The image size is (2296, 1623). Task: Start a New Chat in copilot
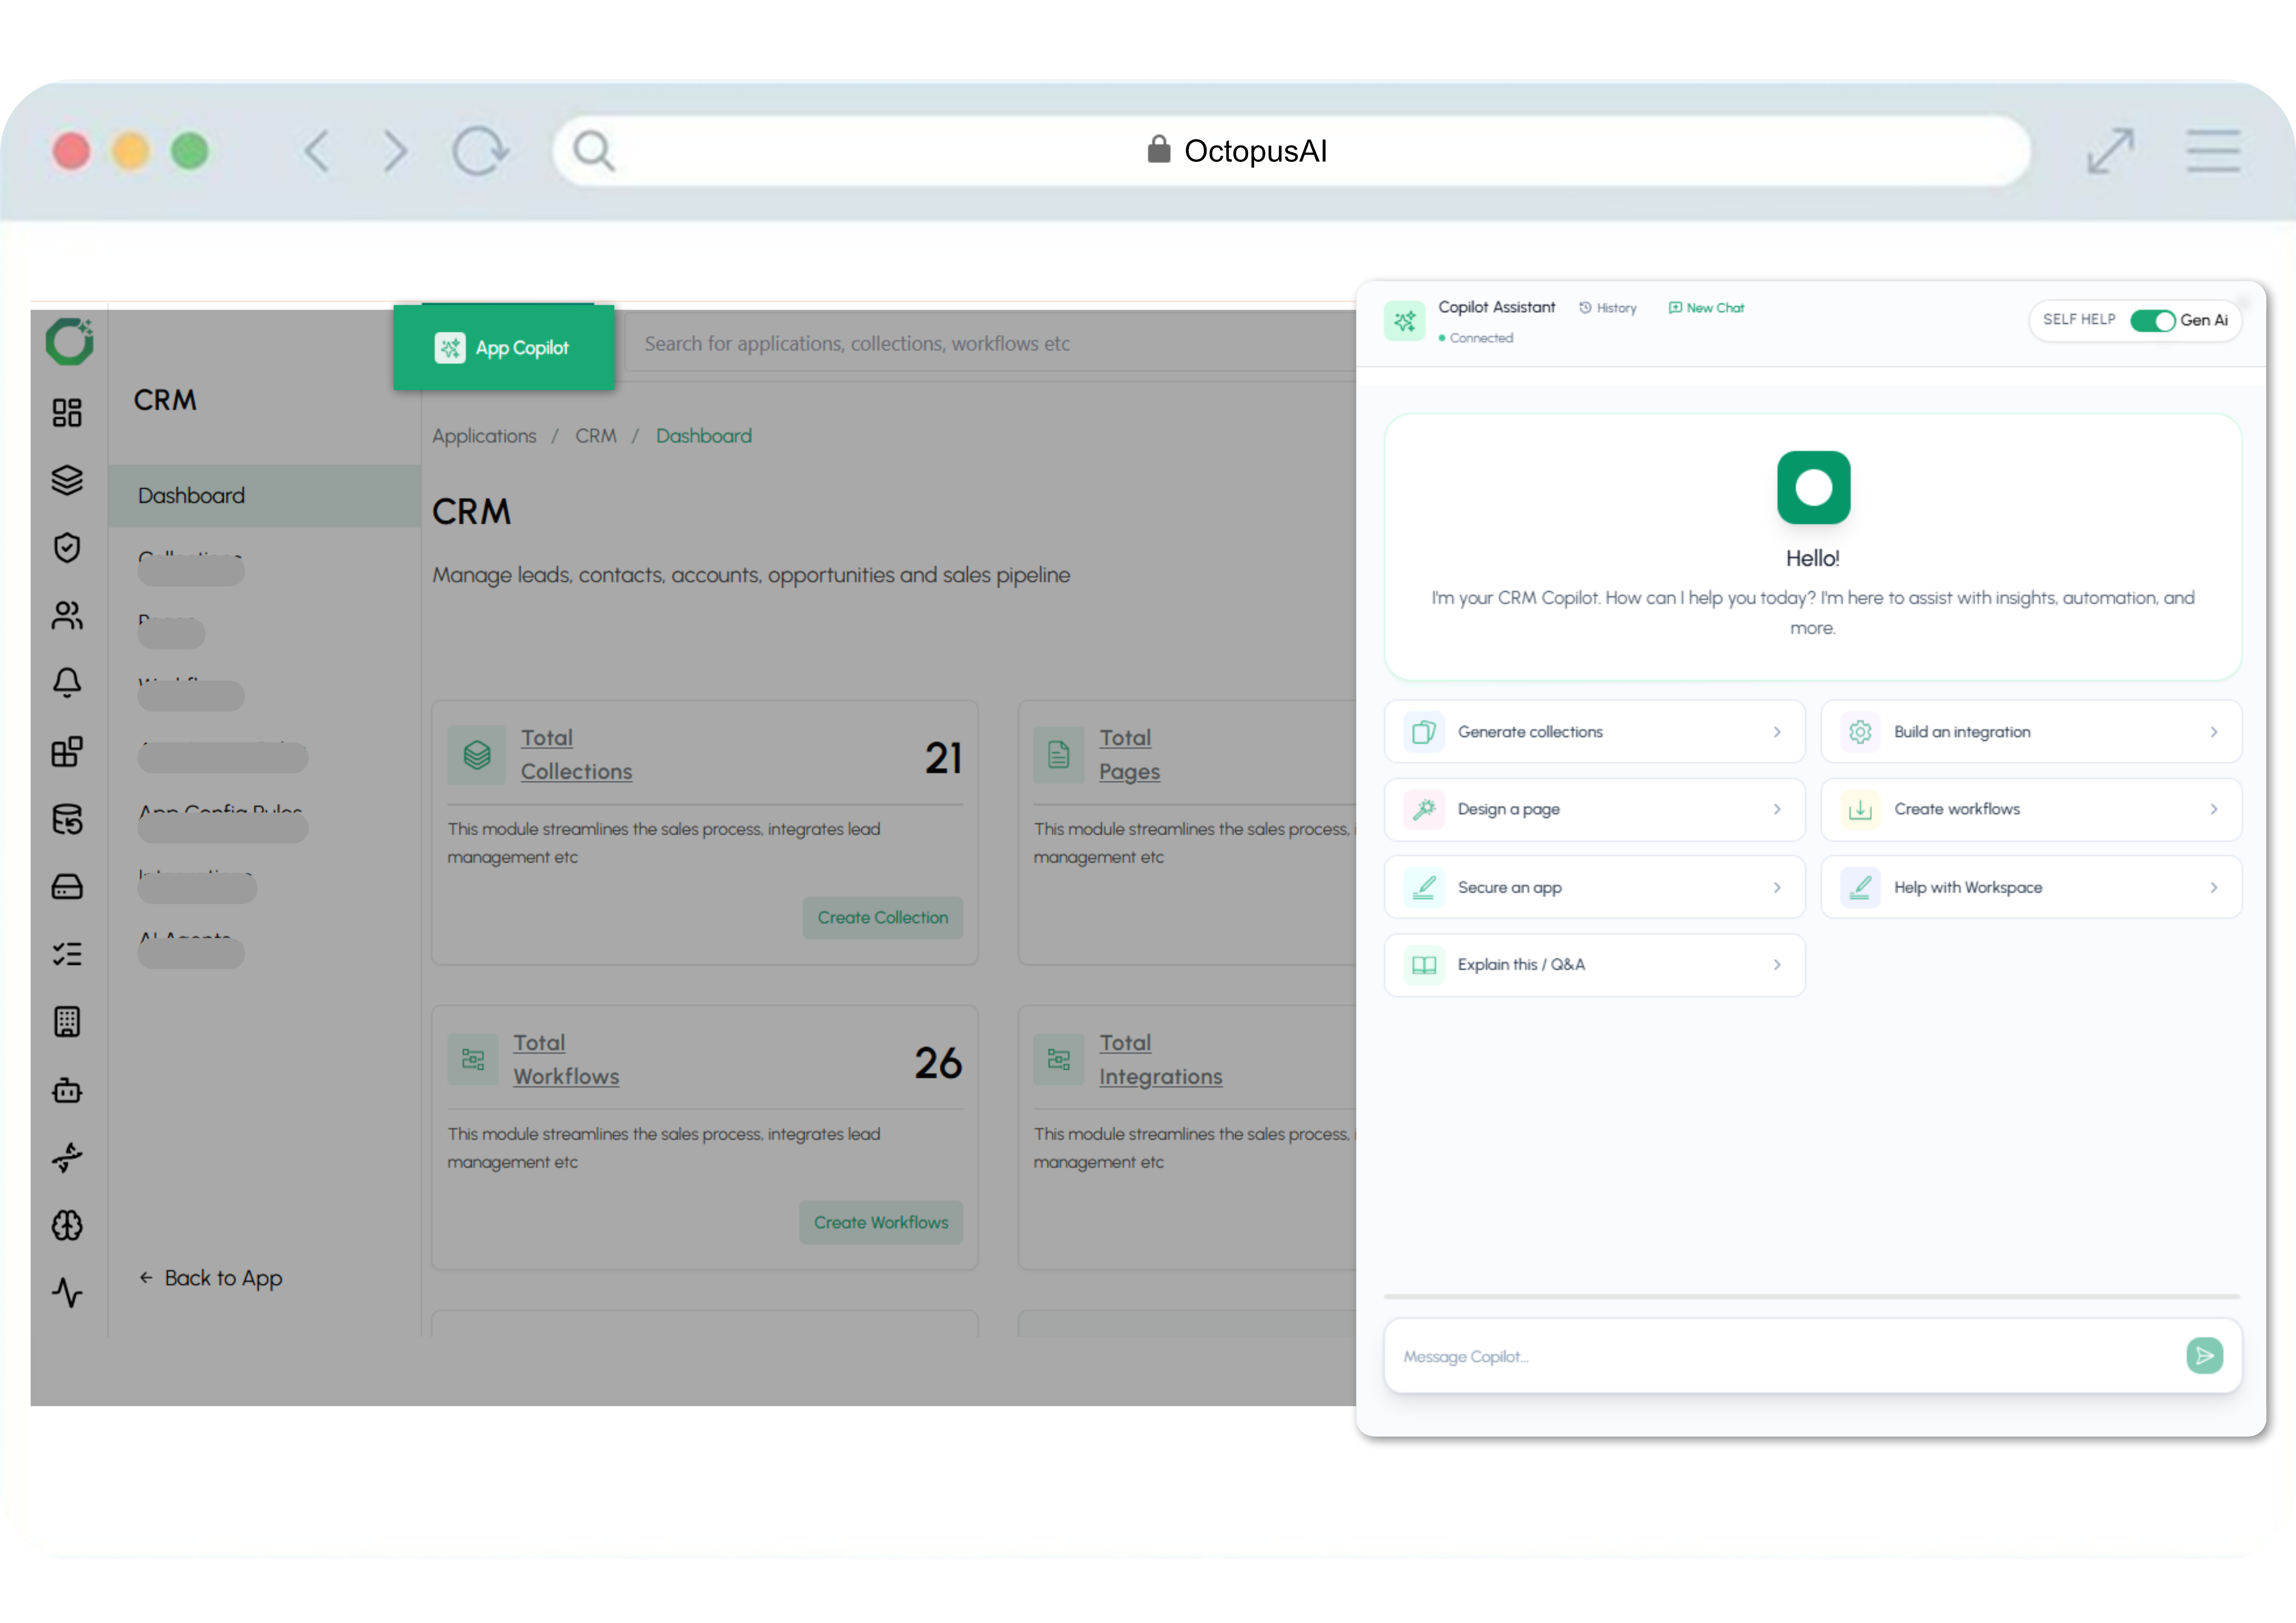(1706, 308)
